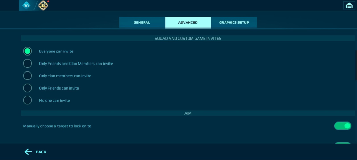357x160 pixels.
Task: Click the Squad and Custom Game Invites header
Action: pyautogui.click(x=188, y=38)
